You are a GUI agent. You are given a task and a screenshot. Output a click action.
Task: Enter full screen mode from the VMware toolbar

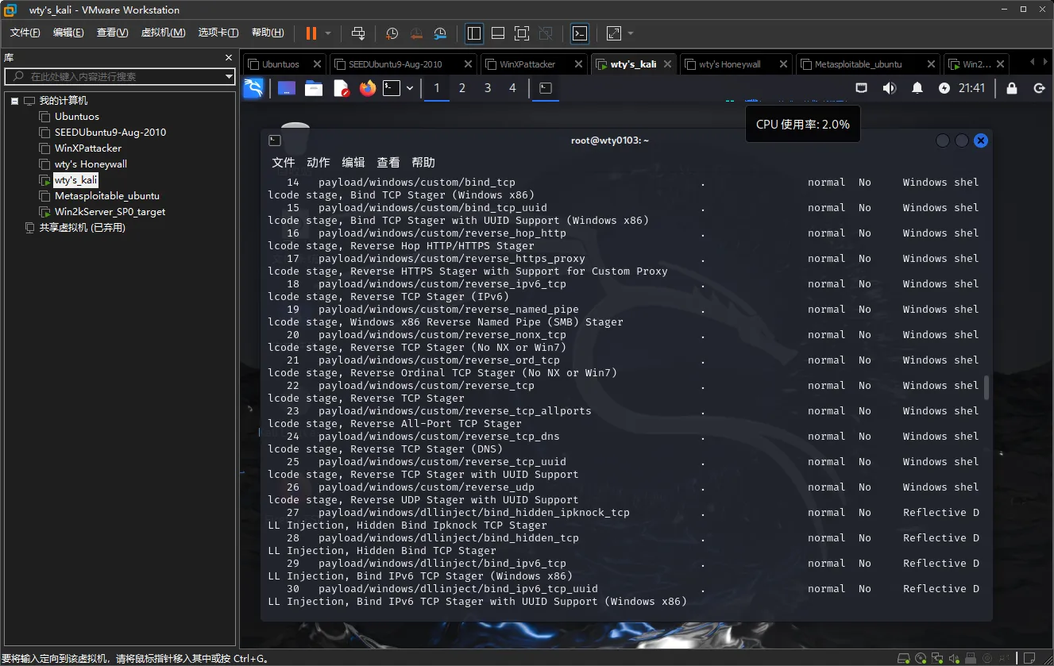(x=522, y=33)
